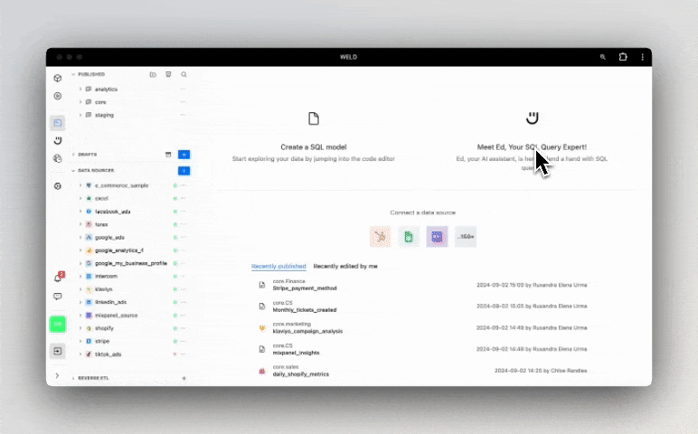The width and height of the screenshot is (698, 434).
Task: Click the blue add button for Data Sources
Action: 184,170
